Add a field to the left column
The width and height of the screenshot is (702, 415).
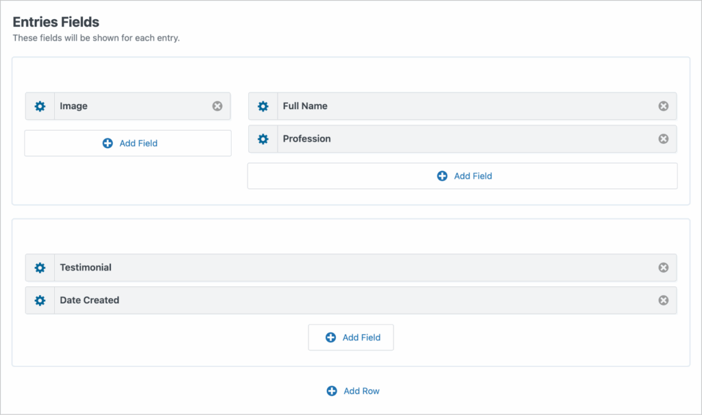128,143
